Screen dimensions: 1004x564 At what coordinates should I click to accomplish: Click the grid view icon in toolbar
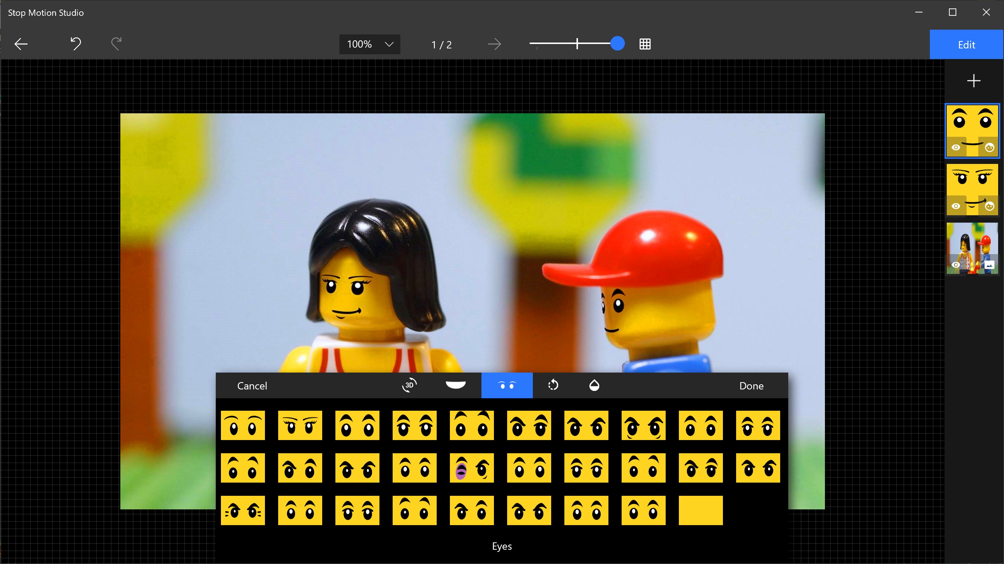(645, 44)
